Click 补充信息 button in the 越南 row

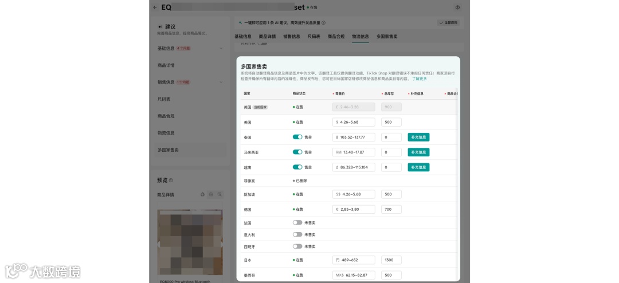[x=418, y=167]
